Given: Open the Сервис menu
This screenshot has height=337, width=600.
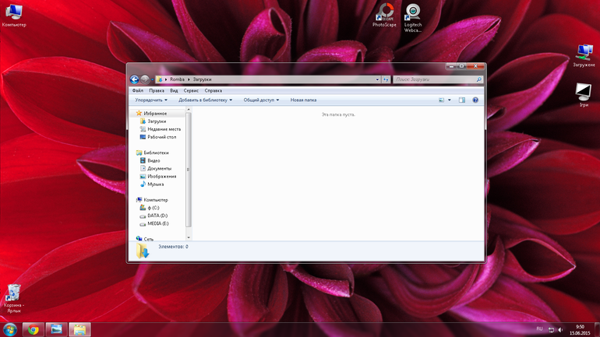Looking at the screenshot, I should coord(191,90).
